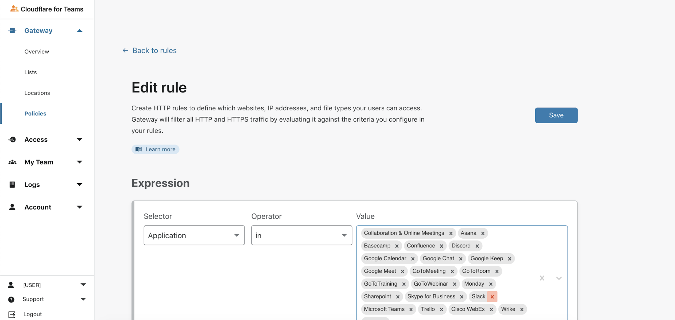This screenshot has height=320, width=675.
Task: Expand the My Team menu section
Action: pyautogui.click(x=80, y=162)
